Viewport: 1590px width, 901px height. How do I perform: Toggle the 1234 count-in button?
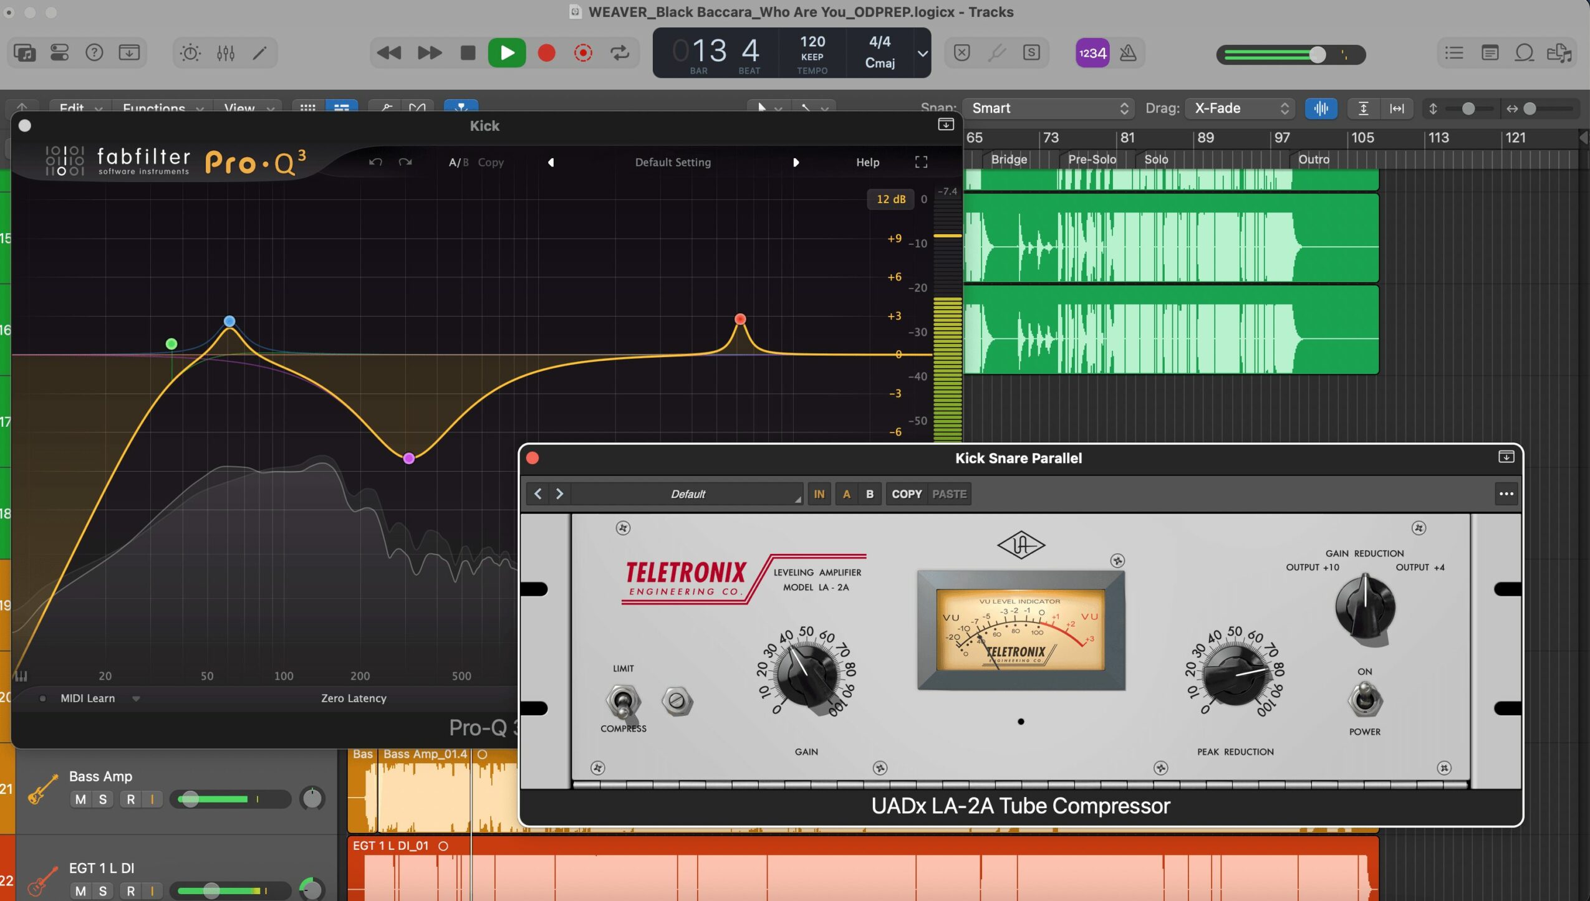tap(1092, 53)
